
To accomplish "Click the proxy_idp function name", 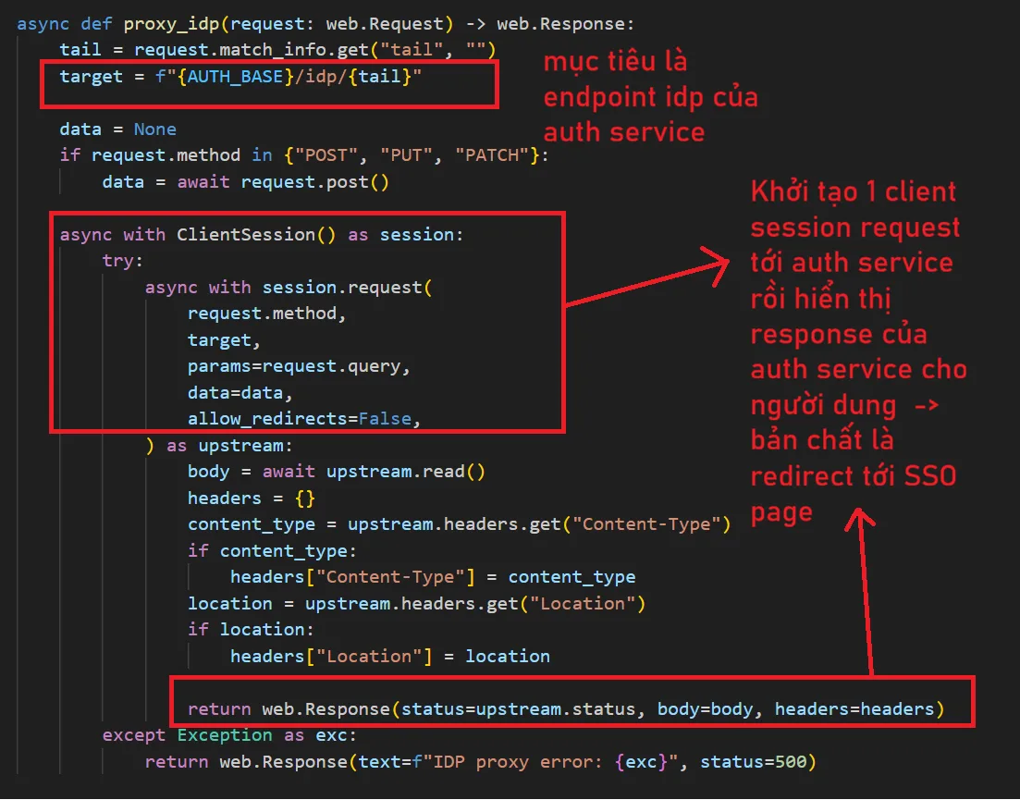I will 173,25.
